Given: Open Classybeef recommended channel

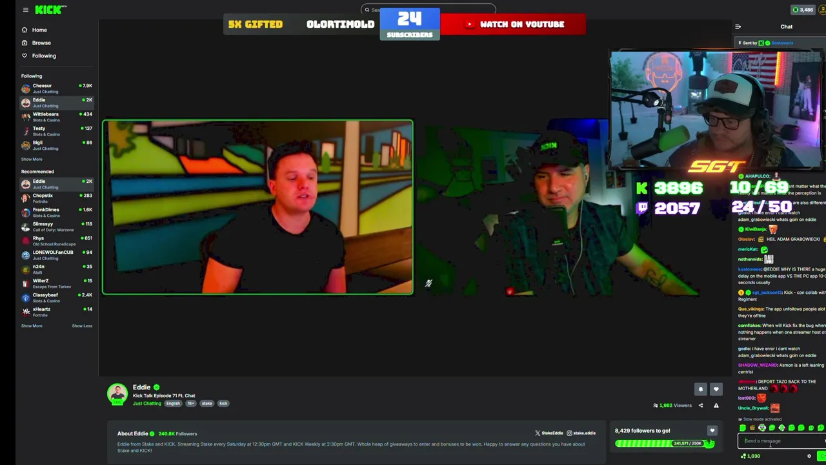Looking at the screenshot, I should [56, 298].
